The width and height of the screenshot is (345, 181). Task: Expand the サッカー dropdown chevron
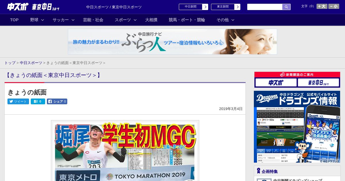73,20
